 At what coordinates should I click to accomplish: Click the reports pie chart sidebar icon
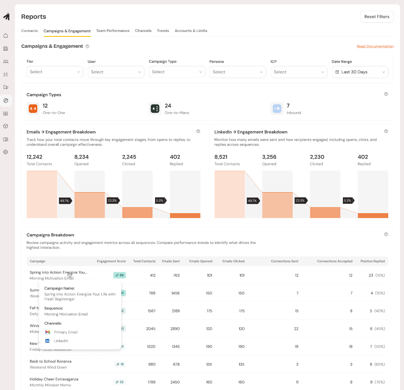(6, 100)
